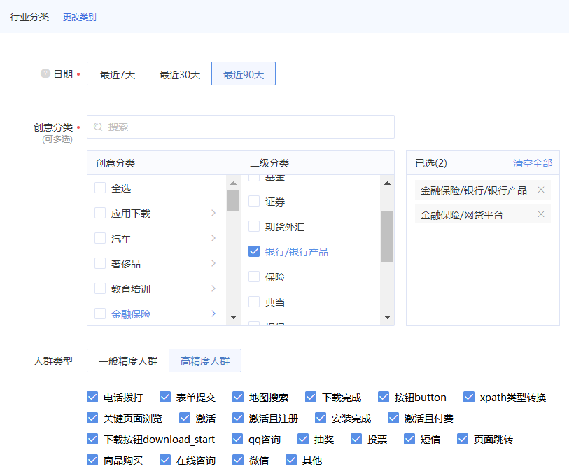Click the search magnifier icon
569x476 pixels.
pyautogui.click(x=98, y=127)
